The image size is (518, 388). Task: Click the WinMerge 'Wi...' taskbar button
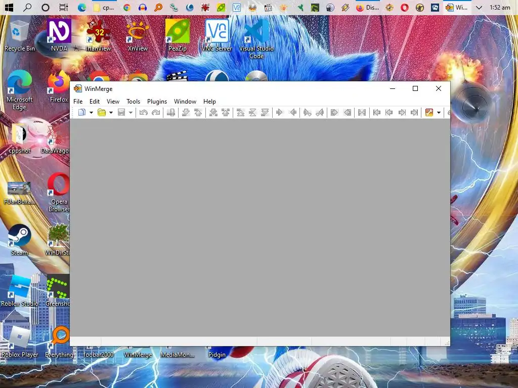[x=457, y=7]
